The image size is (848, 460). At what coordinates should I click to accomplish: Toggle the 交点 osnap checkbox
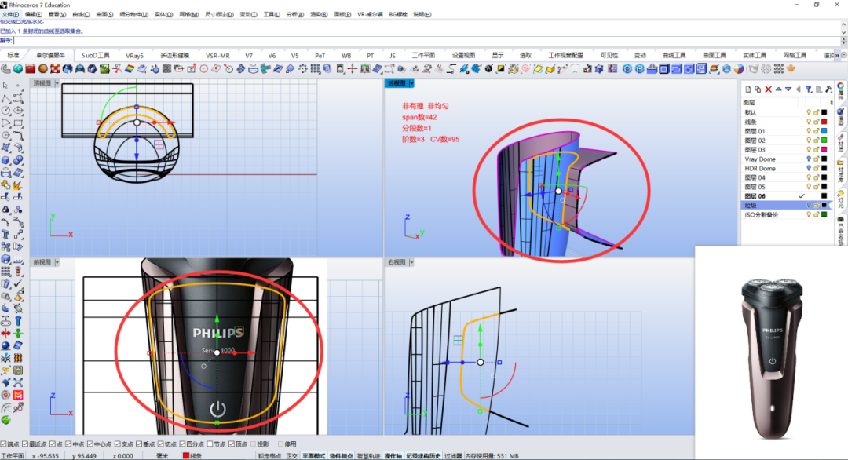117,444
